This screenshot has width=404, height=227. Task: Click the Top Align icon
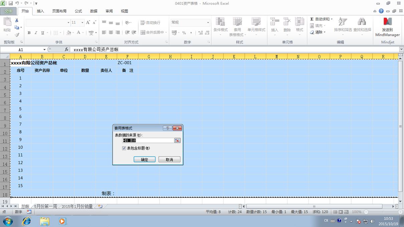point(104,22)
